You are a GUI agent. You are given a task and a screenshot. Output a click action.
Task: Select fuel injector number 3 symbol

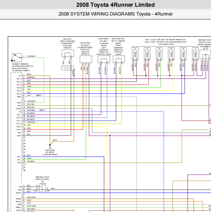click(147, 54)
